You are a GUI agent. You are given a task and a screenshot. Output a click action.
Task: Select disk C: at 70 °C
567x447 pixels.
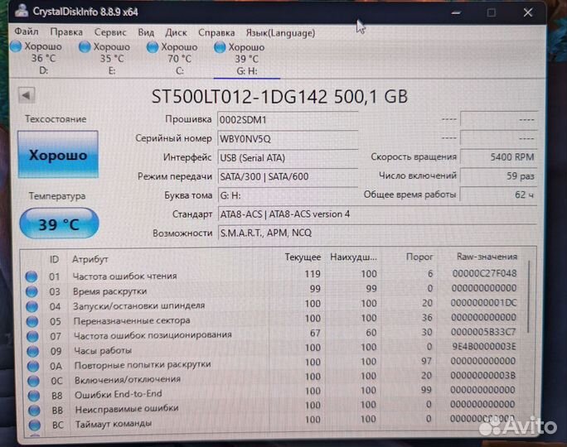coord(172,58)
